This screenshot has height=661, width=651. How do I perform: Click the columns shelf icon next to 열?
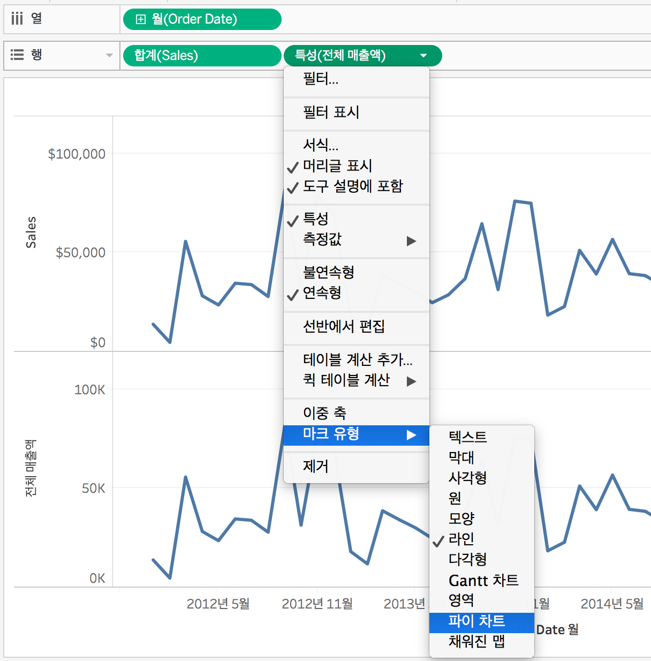[17, 19]
